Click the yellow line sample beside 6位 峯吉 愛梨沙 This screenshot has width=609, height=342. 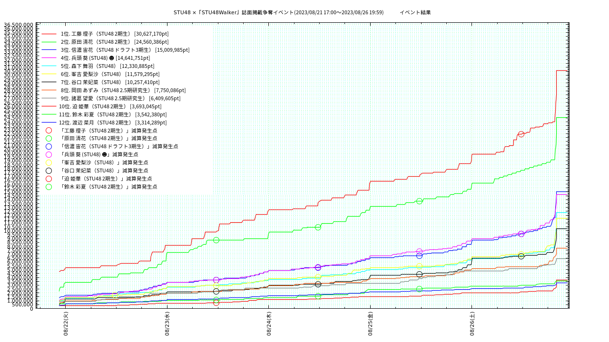click(x=49, y=75)
